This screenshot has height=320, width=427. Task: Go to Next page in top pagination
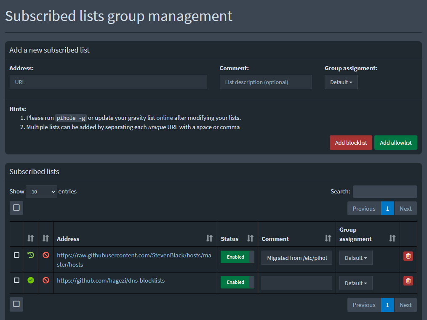tap(406, 209)
